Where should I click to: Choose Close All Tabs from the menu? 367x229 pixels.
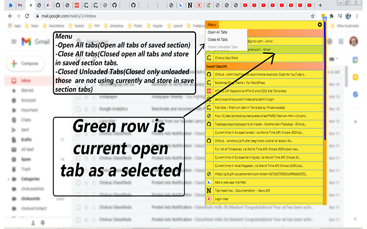click(217, 40)
